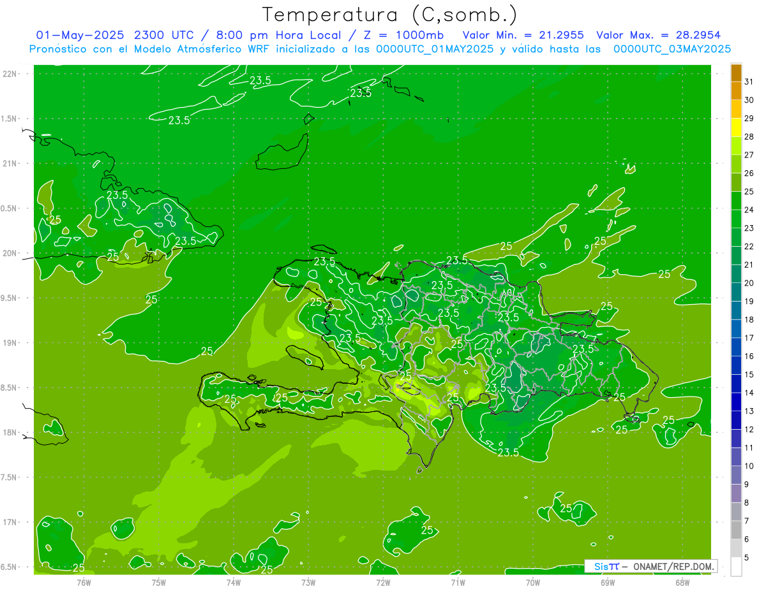Pick the teal legend swatch between 19 and 20
The width and height of the screenshot is (766, 591).
[x=736, y=292]
